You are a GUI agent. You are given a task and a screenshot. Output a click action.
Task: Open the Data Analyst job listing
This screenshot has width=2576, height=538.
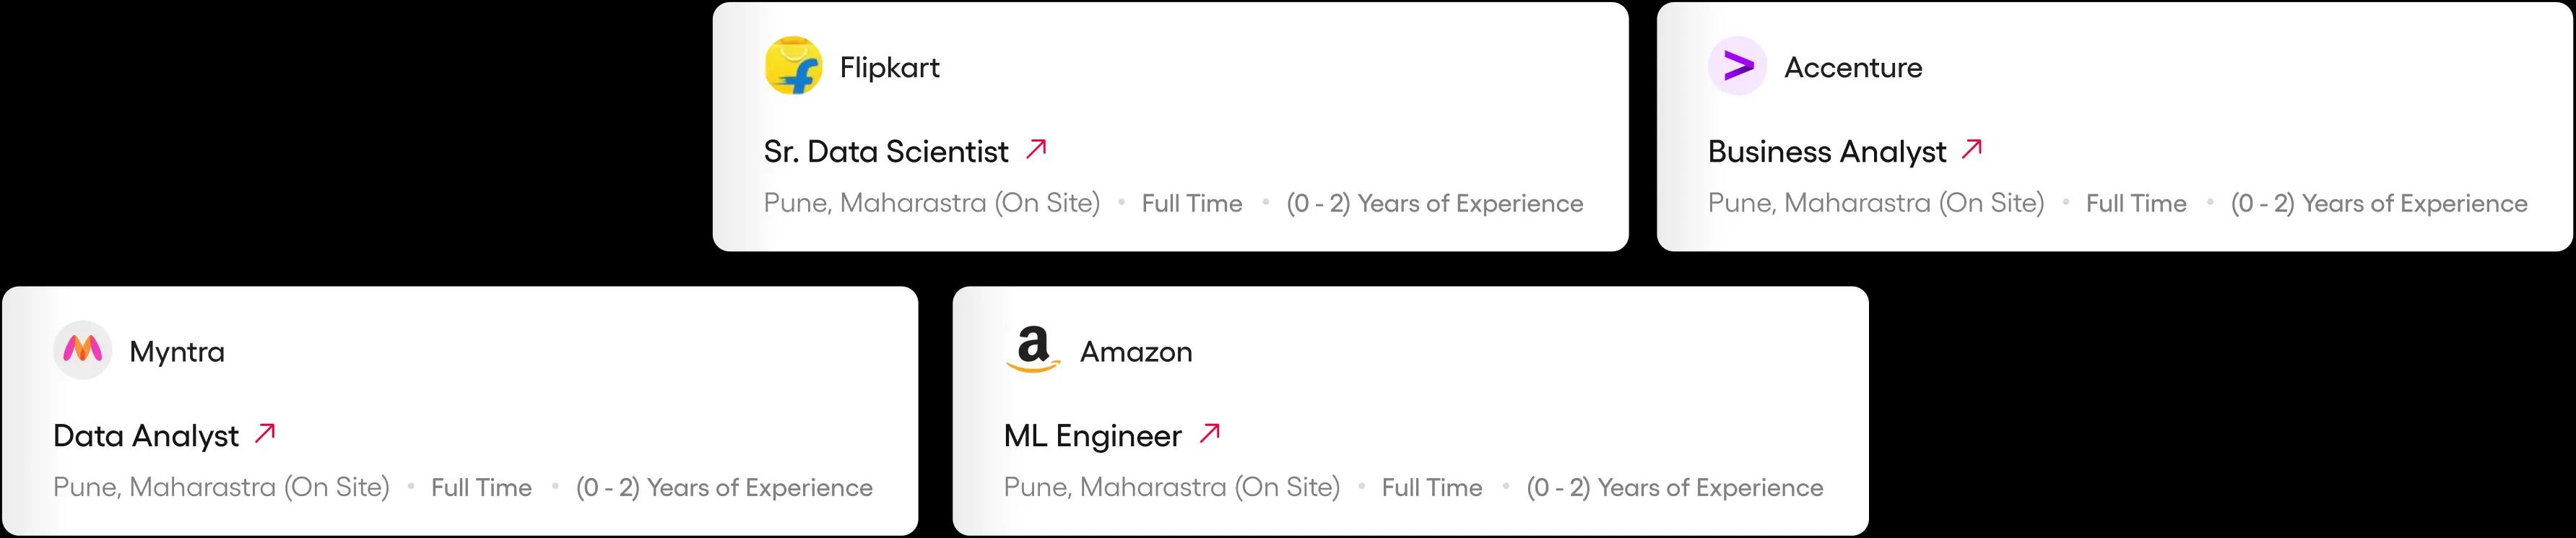(146, 436)
